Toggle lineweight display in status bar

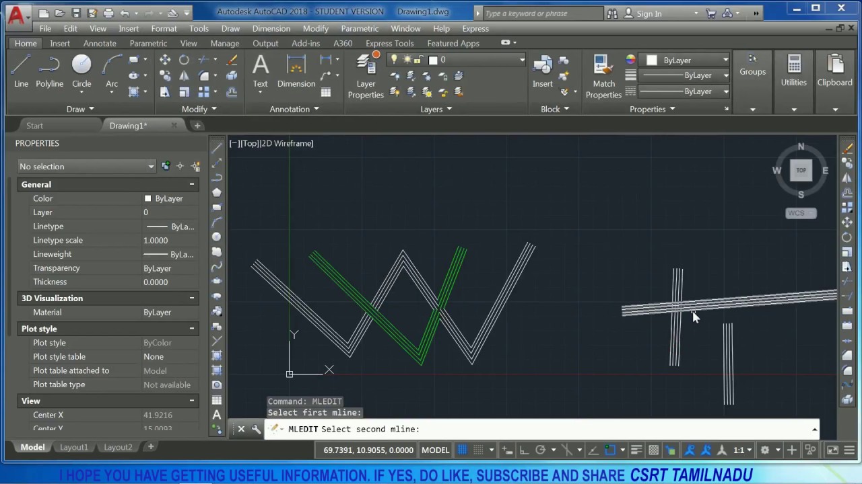coord(636,450)
